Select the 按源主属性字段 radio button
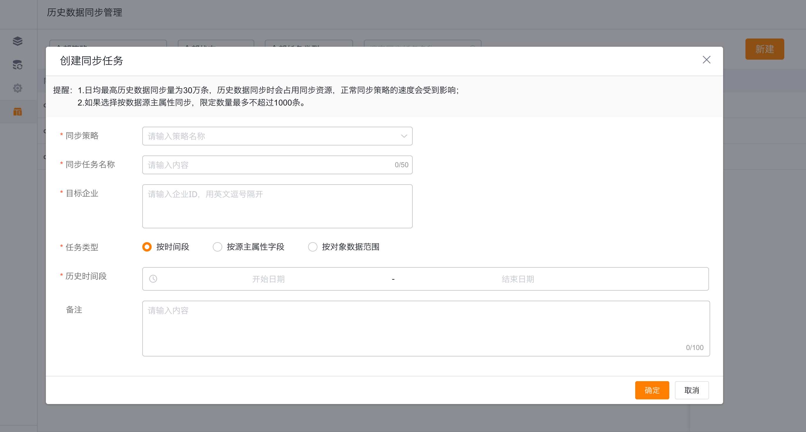Screen dimensions: 806x432 point(217,247)
